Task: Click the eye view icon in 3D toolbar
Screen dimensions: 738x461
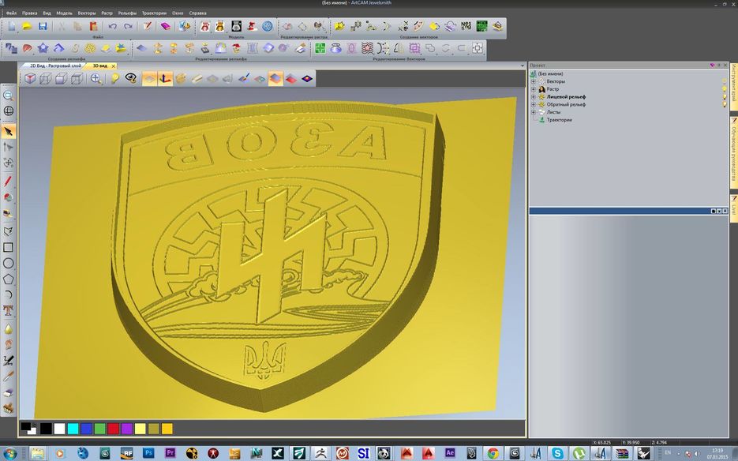Action: (x=131, y=79)
